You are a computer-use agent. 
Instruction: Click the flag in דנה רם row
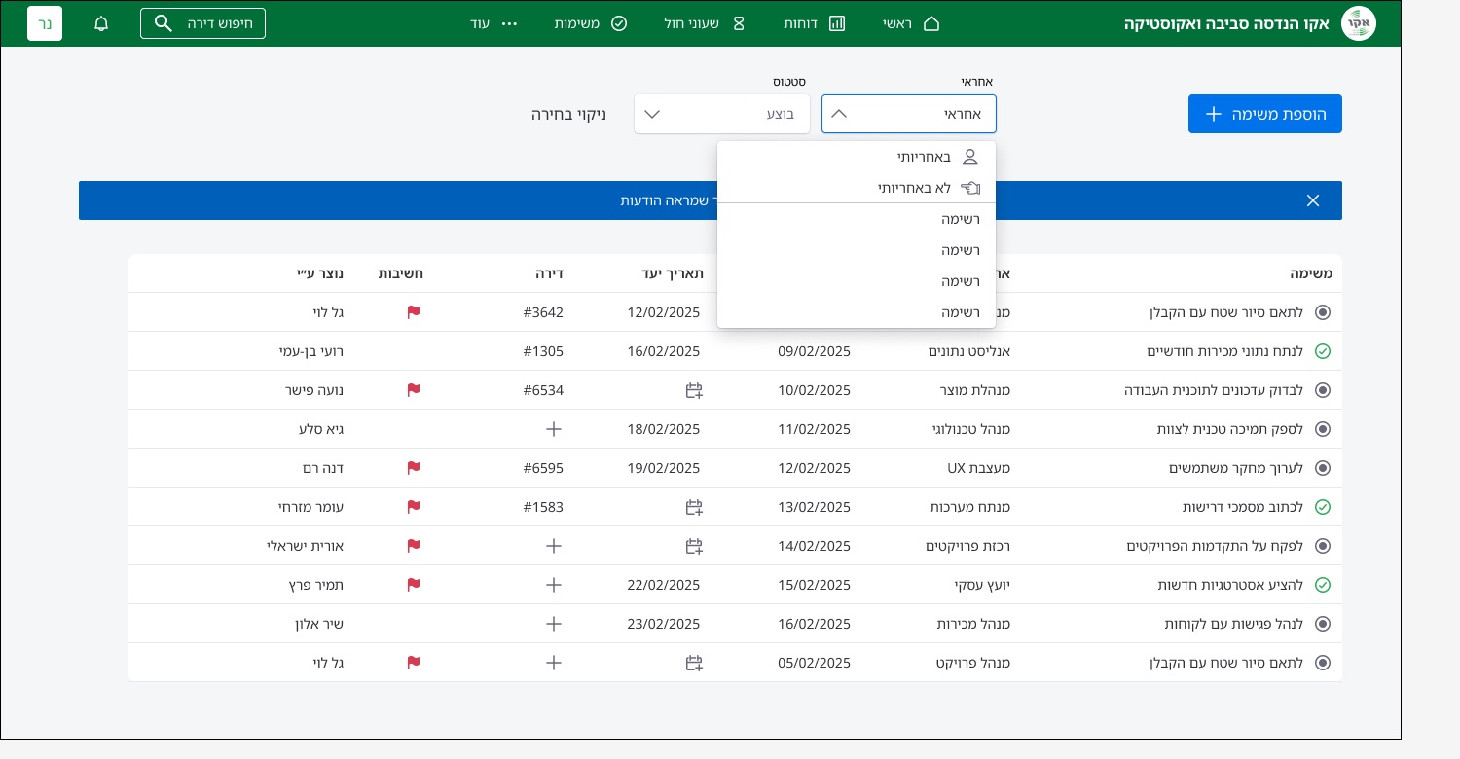414,468
